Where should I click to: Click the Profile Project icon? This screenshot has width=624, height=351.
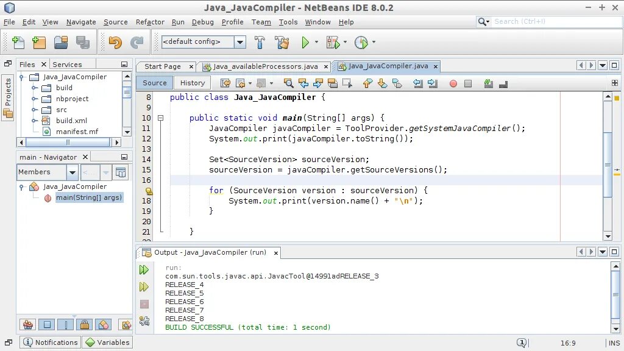(361, 42)
